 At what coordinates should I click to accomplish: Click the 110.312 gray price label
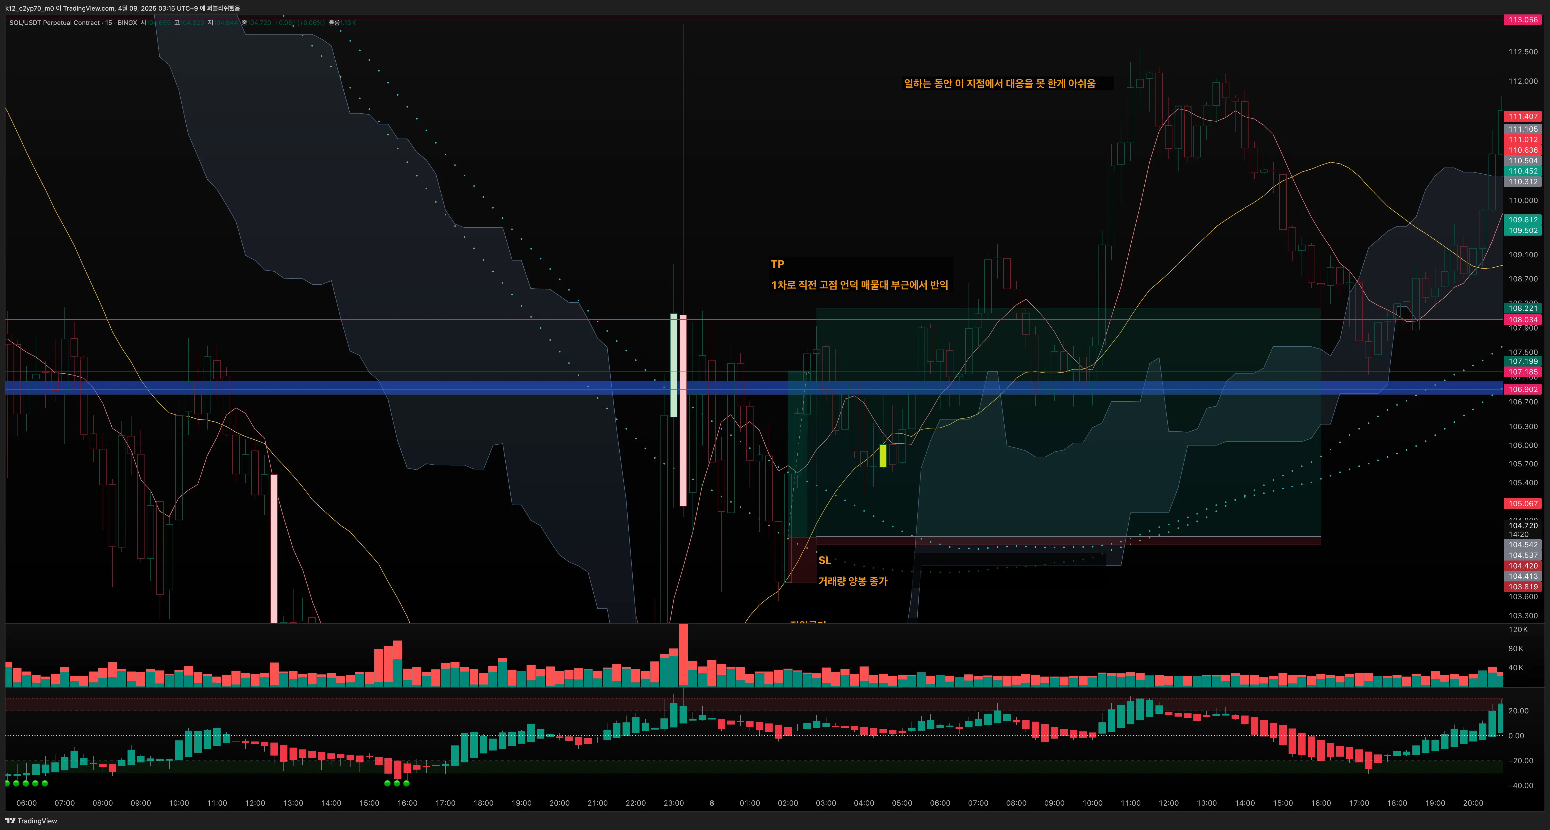pos(1523,182)
